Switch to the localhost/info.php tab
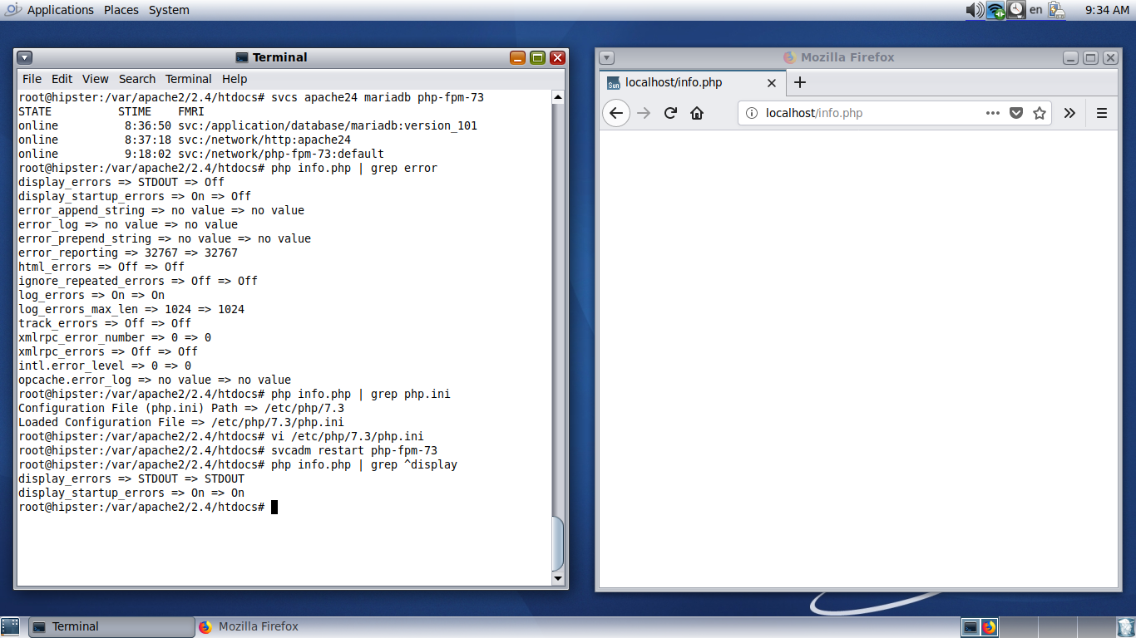Image resolution: width=1136 pixels, height=638 pixels. pos(692,82)
